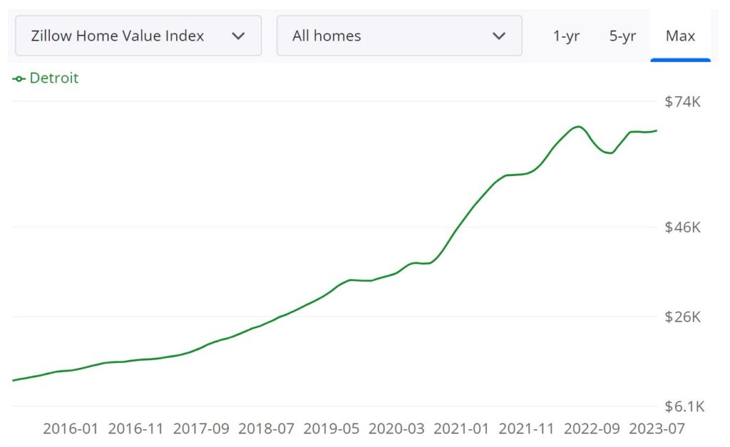Expand the All homes dropdown

(x=399, y=36)
